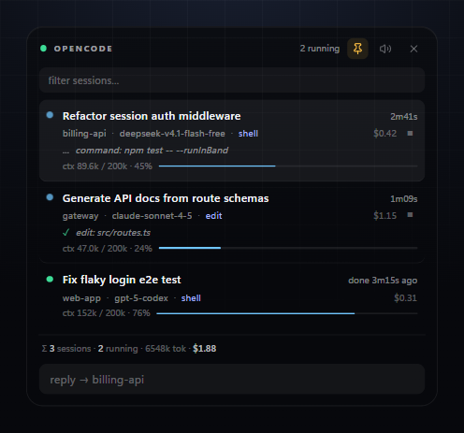464x433 pixels.
Task: Click the edit tag in gateway row
Action: point(213,216)
